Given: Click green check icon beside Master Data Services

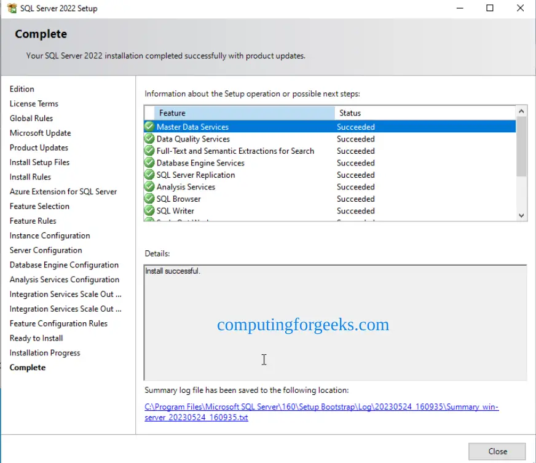Looking at the screenshot, I should (149, 127).
